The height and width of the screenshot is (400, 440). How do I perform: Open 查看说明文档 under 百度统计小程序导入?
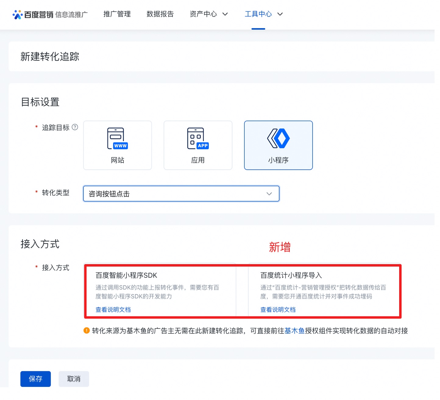278,310
